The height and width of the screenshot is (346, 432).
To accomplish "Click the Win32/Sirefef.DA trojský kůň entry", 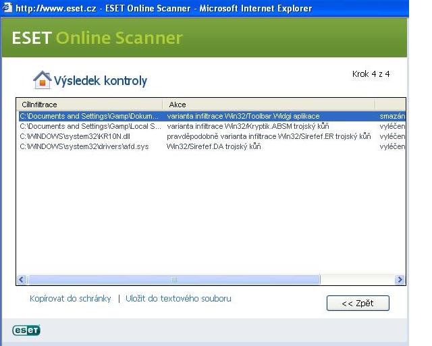I will click(213, 146).
